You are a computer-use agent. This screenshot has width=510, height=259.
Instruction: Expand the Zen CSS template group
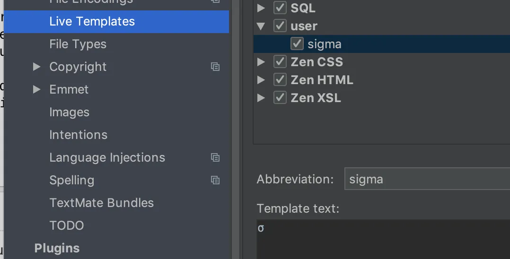pos(261,62)
